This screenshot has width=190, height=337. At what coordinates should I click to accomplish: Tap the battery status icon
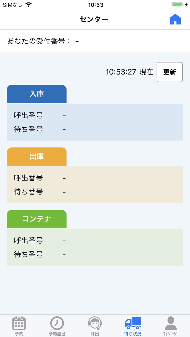point(178,5)
